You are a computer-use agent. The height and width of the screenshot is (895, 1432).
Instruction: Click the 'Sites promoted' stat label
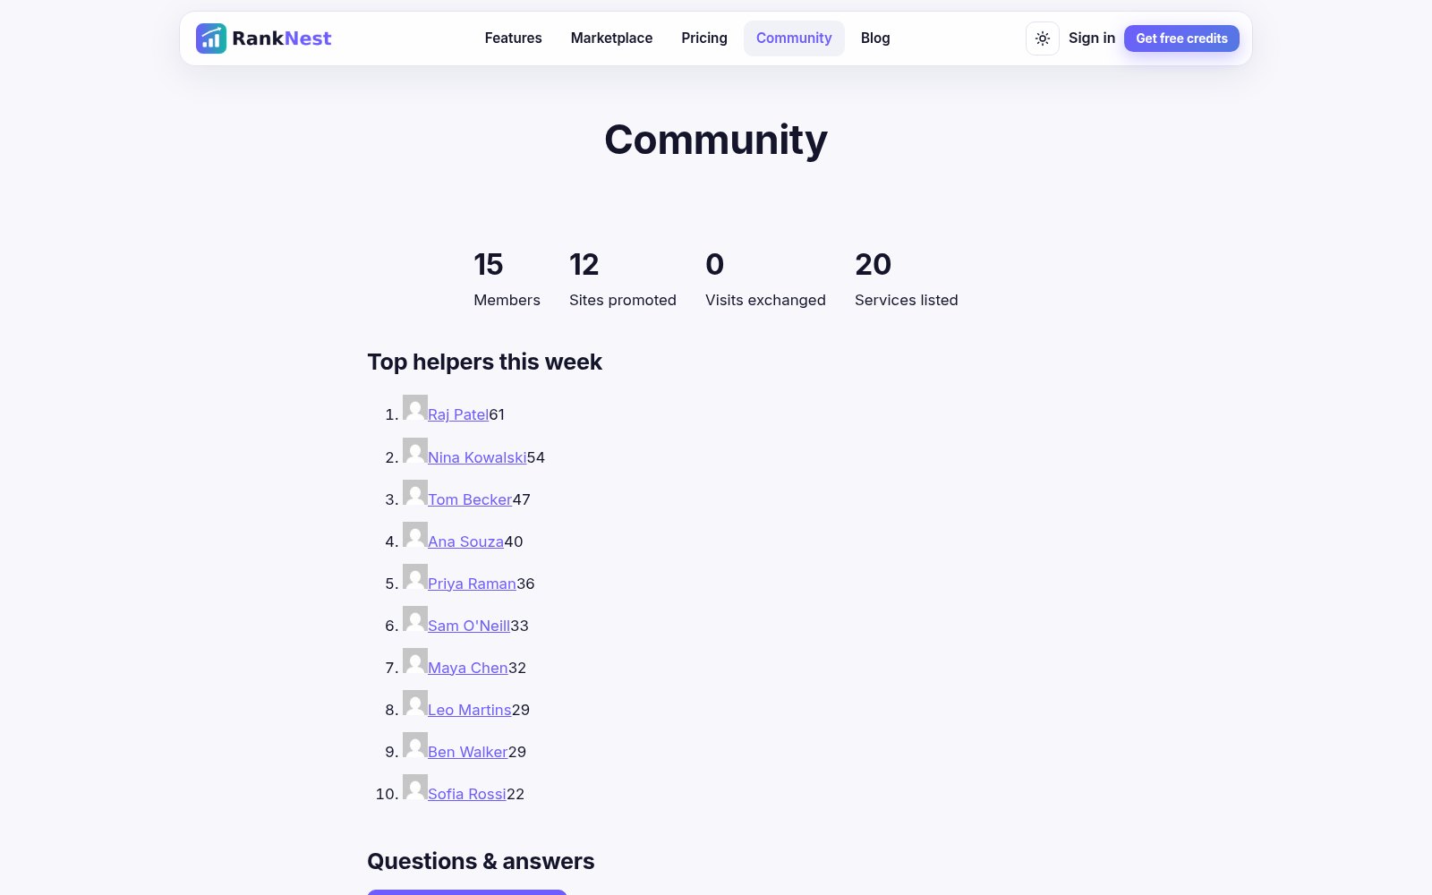coord(623,300)
